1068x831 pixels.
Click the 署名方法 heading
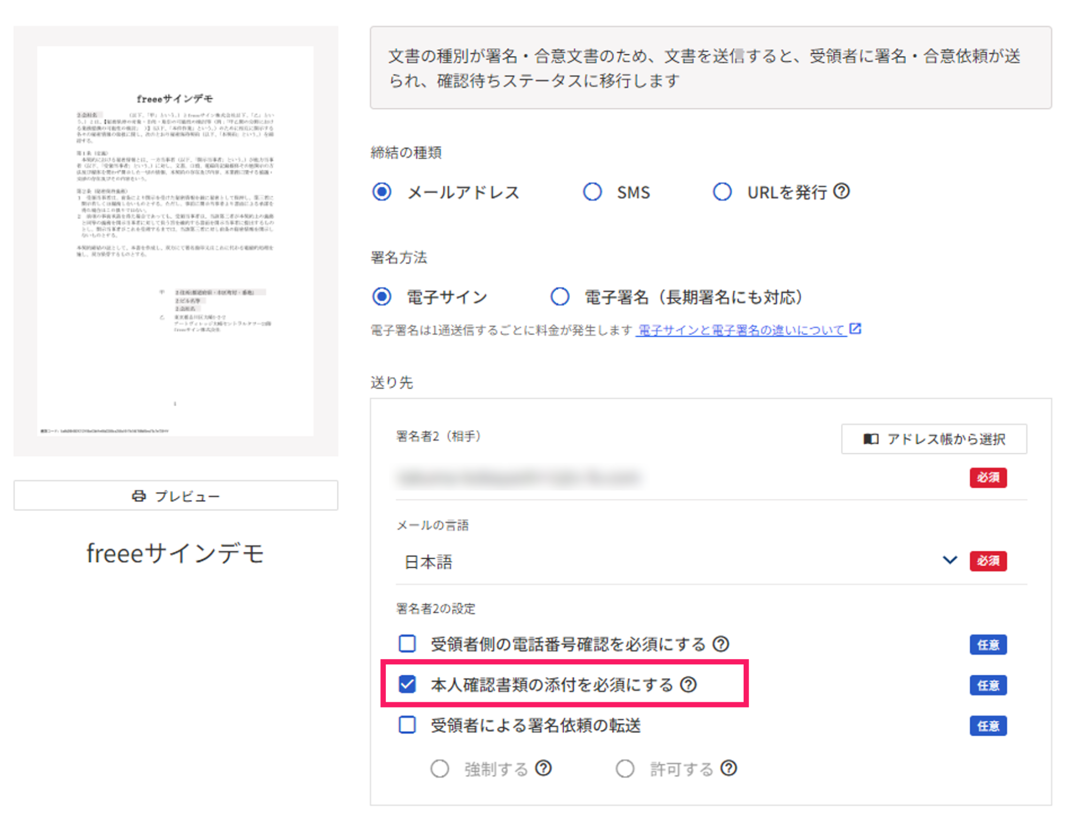point(399,257)
